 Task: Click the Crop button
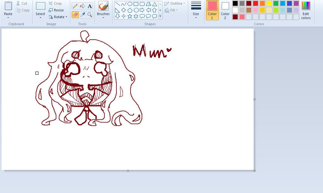pos(55,3)
